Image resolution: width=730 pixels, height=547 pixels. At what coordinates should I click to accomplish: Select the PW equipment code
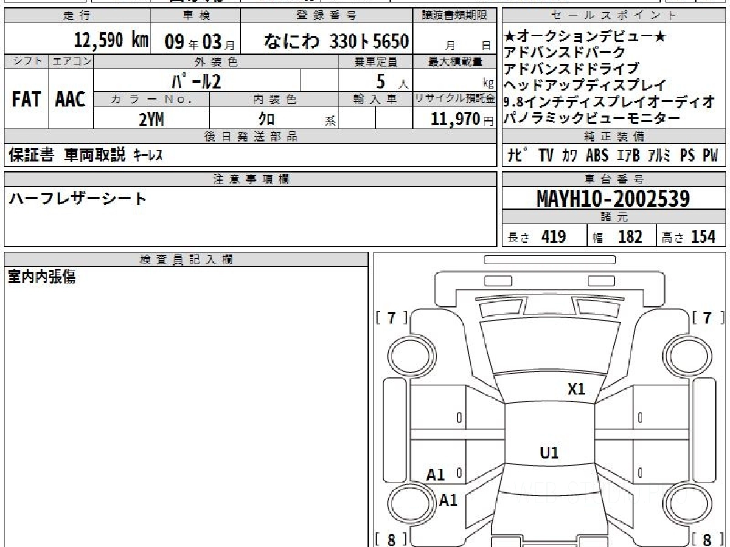tap(711, 156)
